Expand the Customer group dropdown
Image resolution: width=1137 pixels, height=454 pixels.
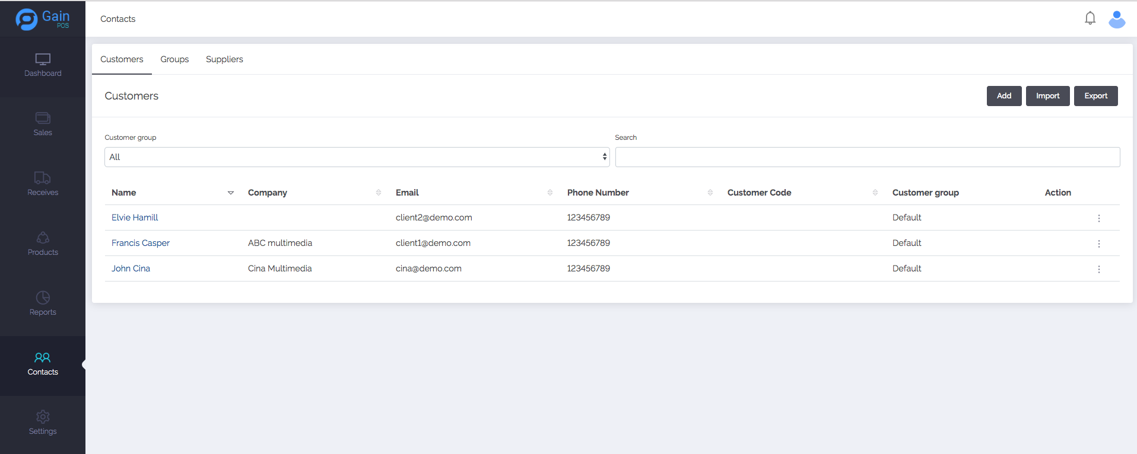(357, 157)
